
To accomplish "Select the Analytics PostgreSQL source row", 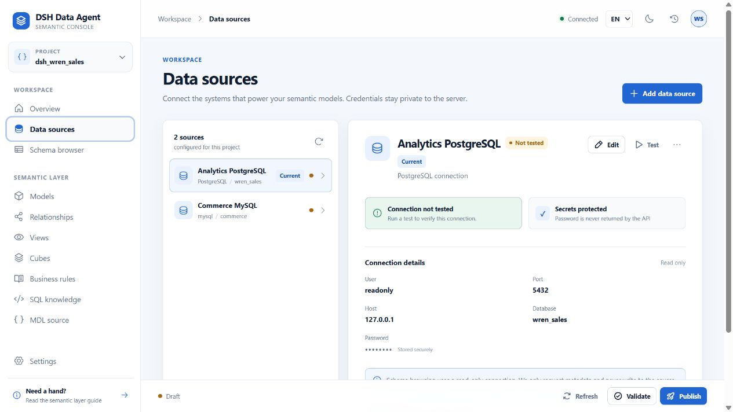I will 250,175.
